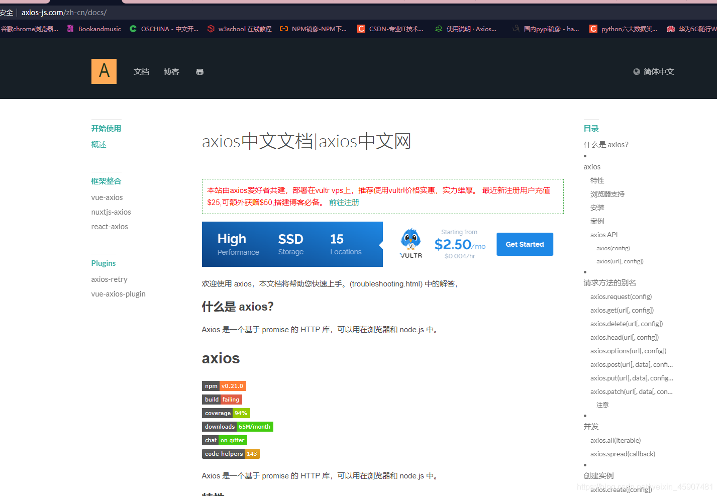Click the orange axios "A" logo
This screenshot has width=717, height=496.
pos(104,71)
